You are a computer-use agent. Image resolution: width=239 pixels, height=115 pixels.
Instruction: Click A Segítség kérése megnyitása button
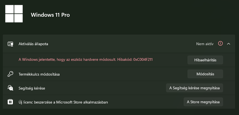[x=195, y=88]
